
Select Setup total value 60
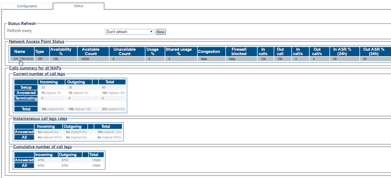point(104,87)
